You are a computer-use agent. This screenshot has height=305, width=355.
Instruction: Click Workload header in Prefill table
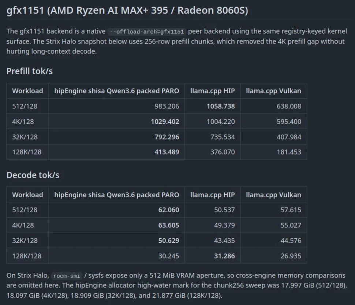coord(27,91)
